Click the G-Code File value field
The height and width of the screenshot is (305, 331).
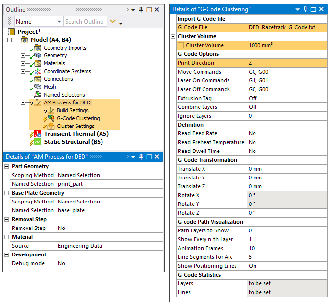(x=286, y=28)
